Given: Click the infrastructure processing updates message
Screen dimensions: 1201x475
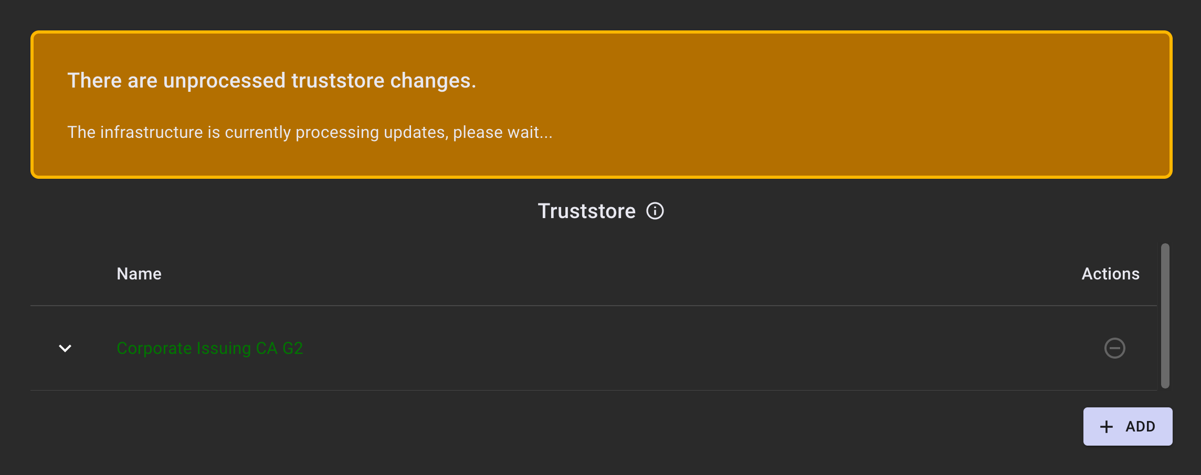Looking at the screenshot, I should click(310, 132).
